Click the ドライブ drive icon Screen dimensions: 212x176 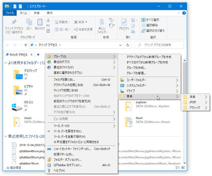tap(122, 91)
